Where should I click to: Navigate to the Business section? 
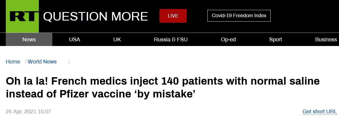[326, 39]
